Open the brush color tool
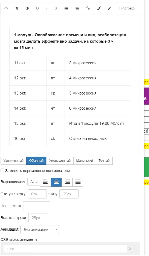The width and height of the screenshot is (149, 256). [99, 8]
